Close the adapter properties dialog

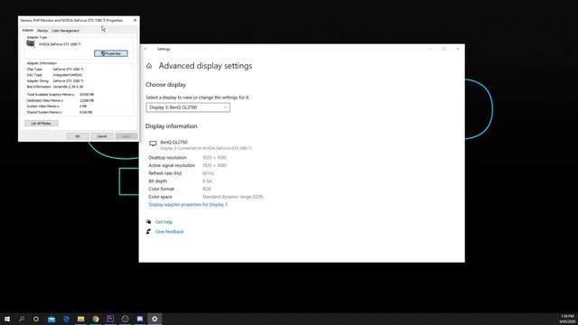click(x=135, y=20)
